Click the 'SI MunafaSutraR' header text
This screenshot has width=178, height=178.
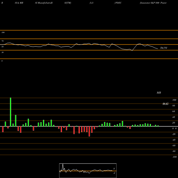44,3
